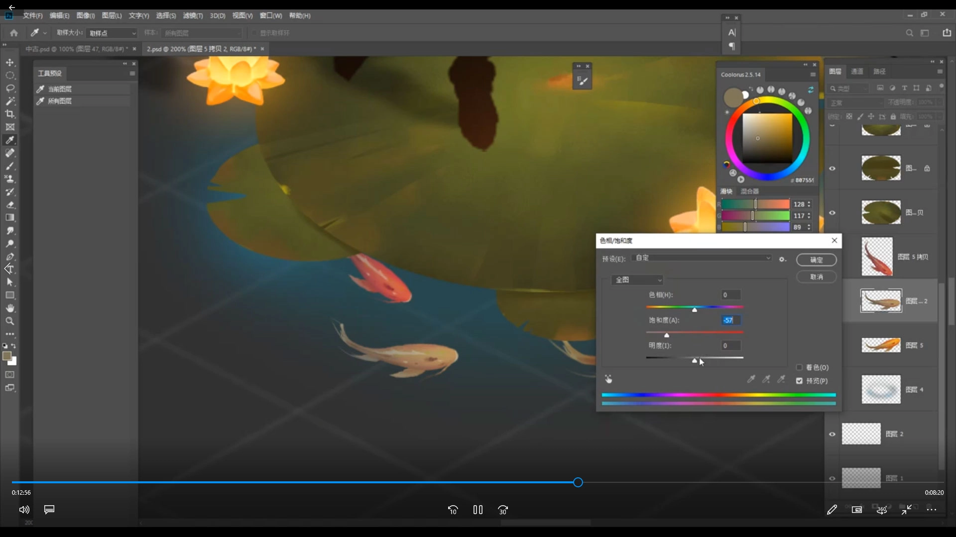Click the hue/saturation on-image adjustment hand icon
This screenshot has width=956, height=537.
pyautogui.click(x=608, y=379)
